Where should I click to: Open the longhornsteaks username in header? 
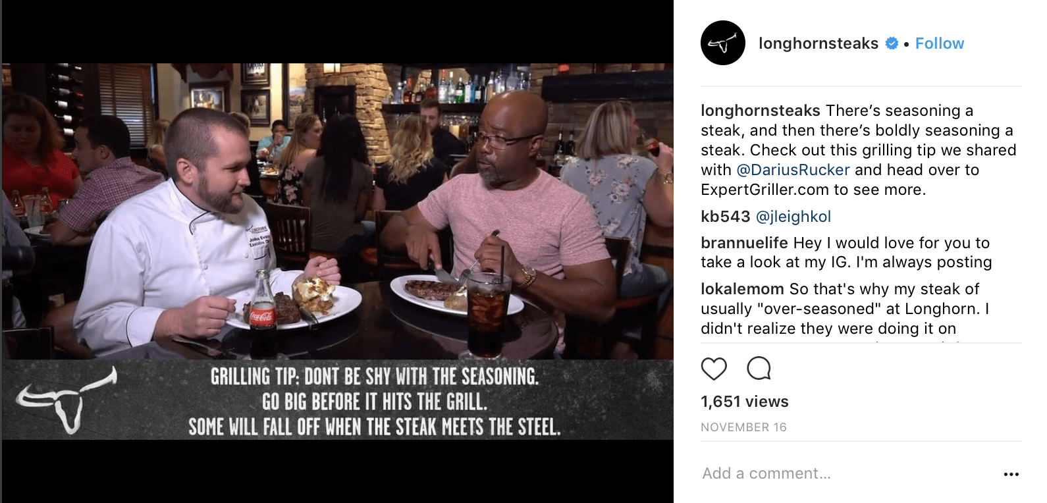pos(819,43)
